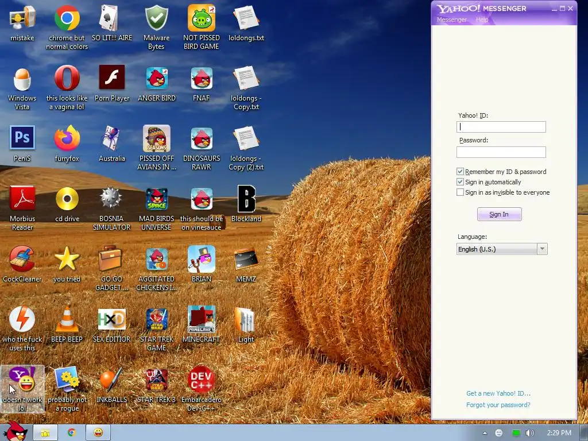The image size is (588, 441).
Task: Launch 'STAR TREK GAME' icon
Action: click(x=156, y=319)
